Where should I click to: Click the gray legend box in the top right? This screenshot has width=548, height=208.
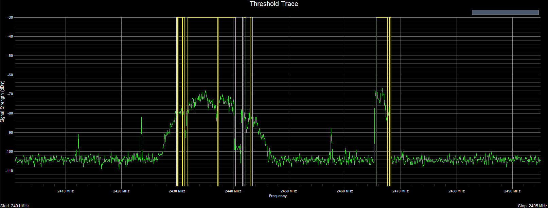point(505,13)
